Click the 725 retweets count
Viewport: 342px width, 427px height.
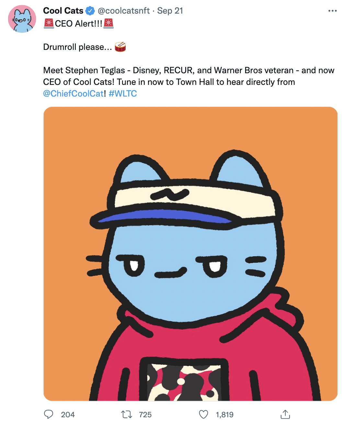145,415
